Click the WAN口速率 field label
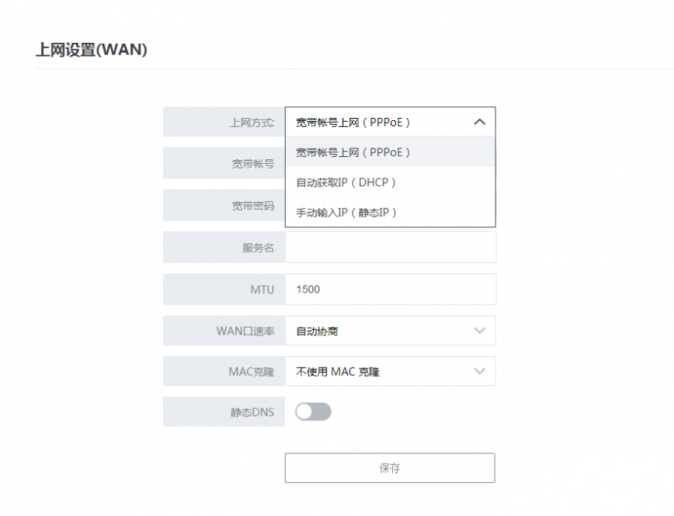 [x=245, y=331]
